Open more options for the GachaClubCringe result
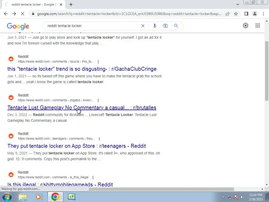269x202 pixels. point(98,62)
